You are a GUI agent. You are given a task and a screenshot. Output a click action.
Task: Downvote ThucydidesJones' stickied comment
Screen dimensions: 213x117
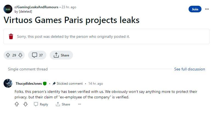[26, 104]
